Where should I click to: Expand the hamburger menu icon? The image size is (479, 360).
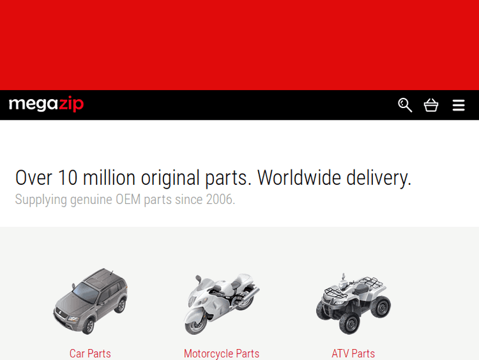tap(459, 106)
